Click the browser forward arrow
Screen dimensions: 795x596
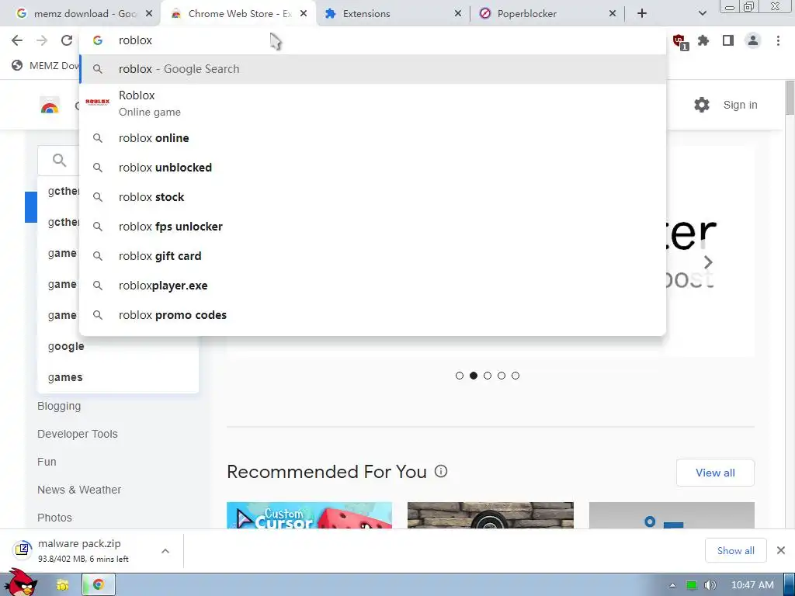[42, 40]
